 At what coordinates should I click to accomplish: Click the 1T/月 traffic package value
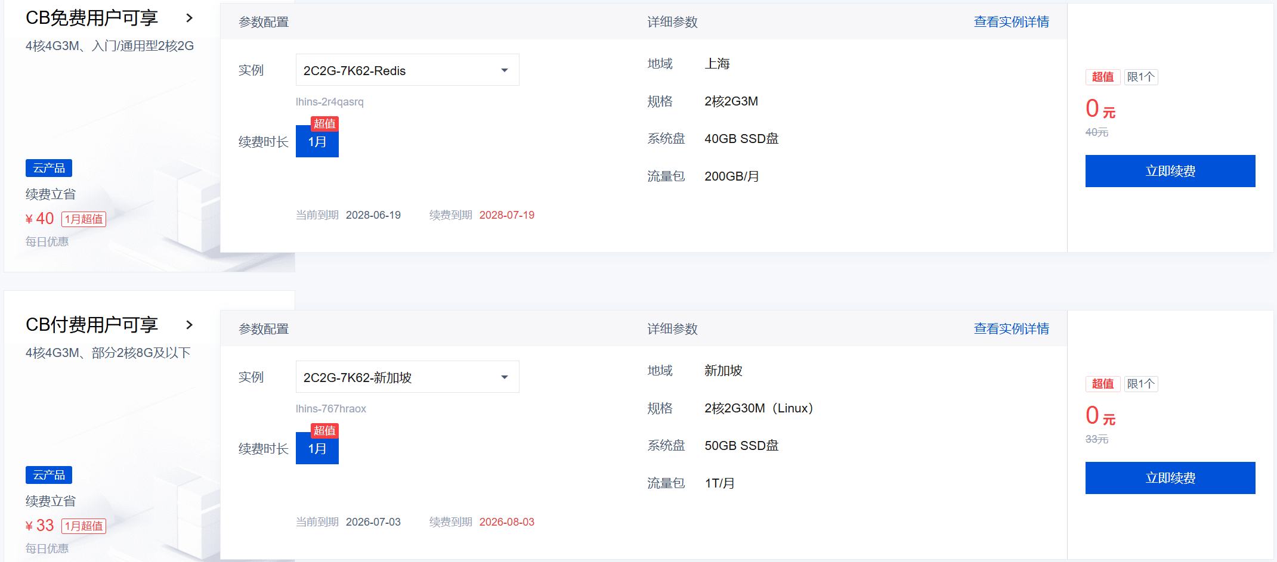(x=719, y=483)
